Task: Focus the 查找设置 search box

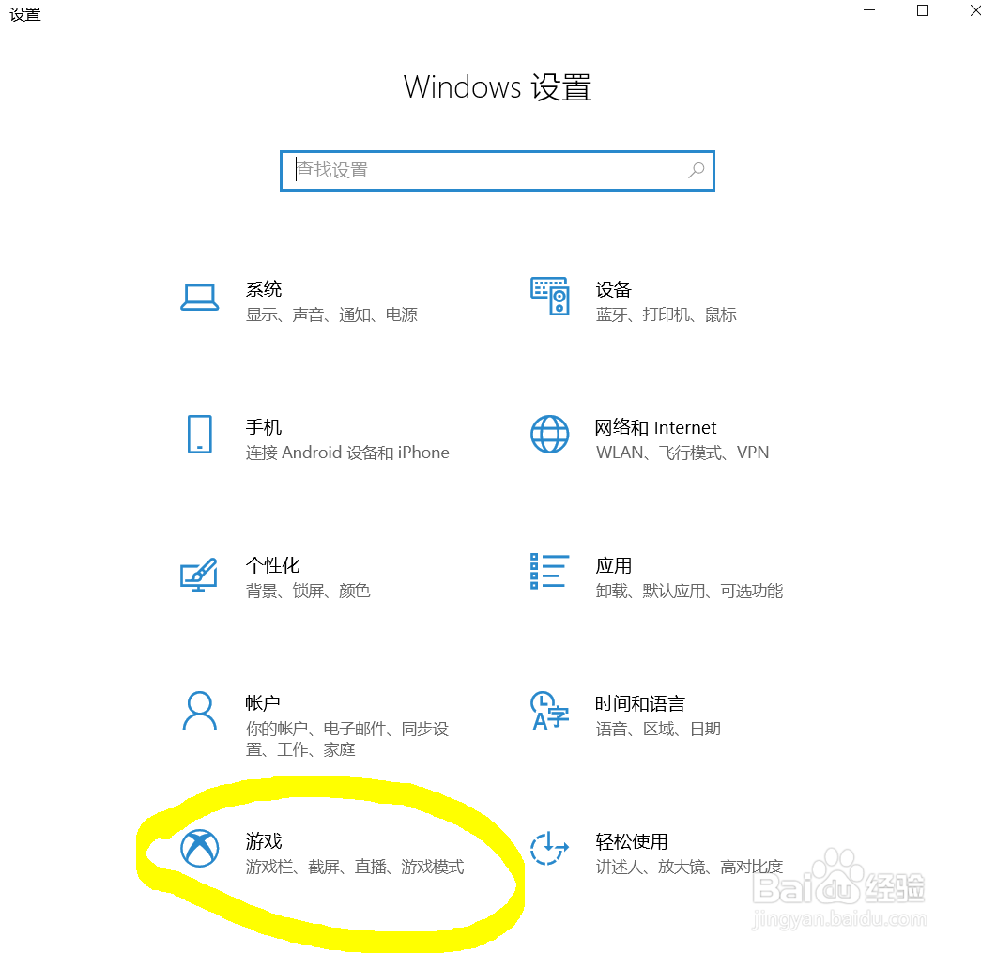Action: (x=498, y=171)
